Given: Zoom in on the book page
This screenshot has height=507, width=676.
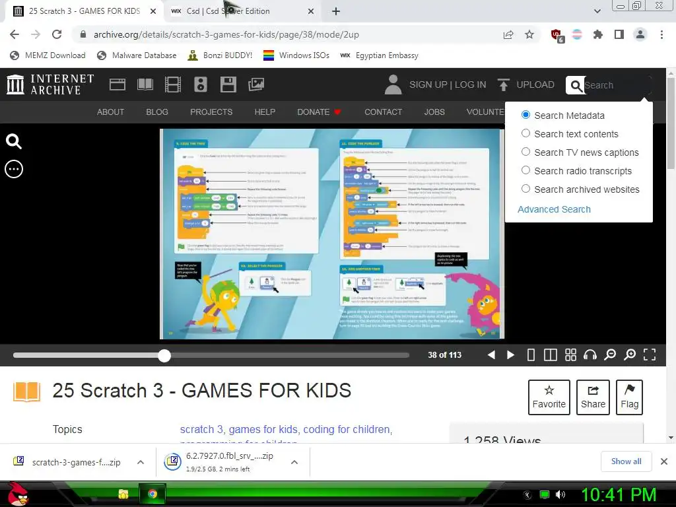Looking at the screenshot, I should coord(630,355).
